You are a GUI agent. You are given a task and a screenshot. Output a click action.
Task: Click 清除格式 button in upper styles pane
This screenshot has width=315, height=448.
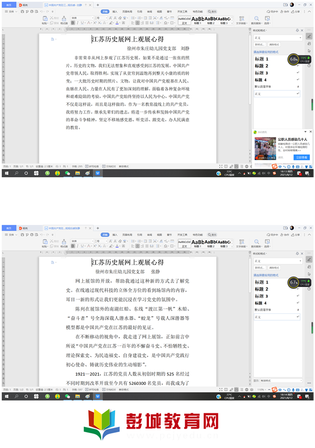pos(274,45)
